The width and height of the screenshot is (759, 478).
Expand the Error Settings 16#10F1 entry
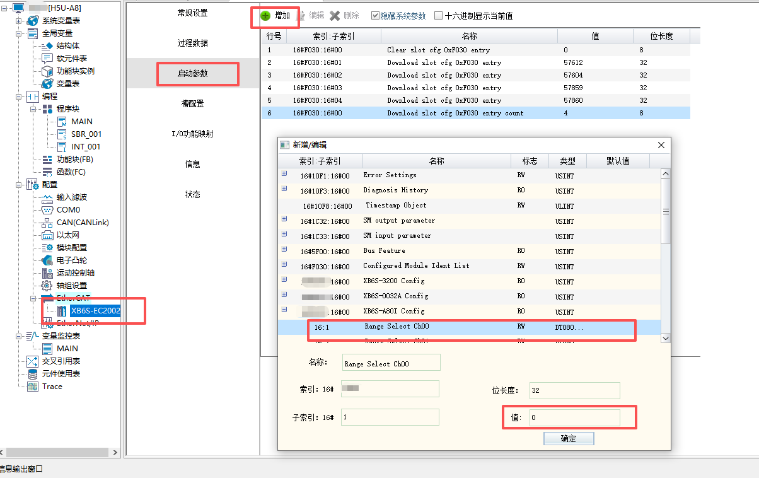click(284, 174)
